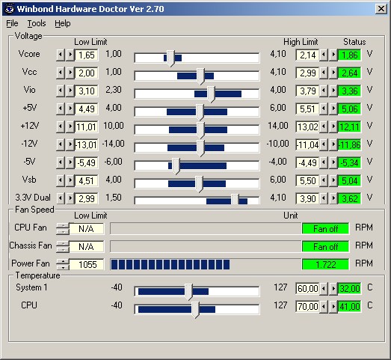Decrease +5V high limit with left arrow

pos(324,109)
